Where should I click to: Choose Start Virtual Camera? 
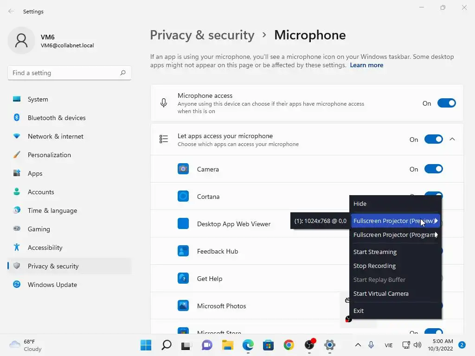395,293
